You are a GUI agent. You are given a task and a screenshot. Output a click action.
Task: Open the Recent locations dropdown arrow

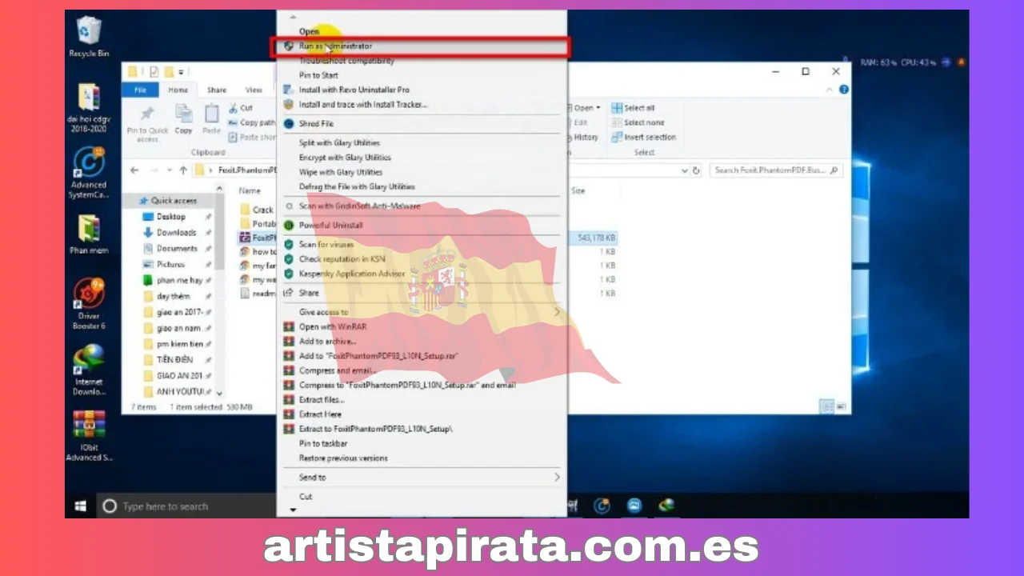point(170,170)
